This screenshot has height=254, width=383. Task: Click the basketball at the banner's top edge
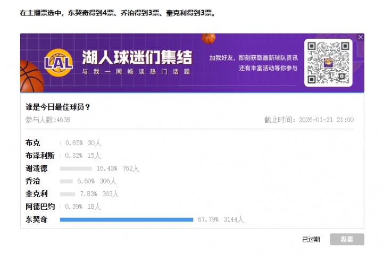209,38
